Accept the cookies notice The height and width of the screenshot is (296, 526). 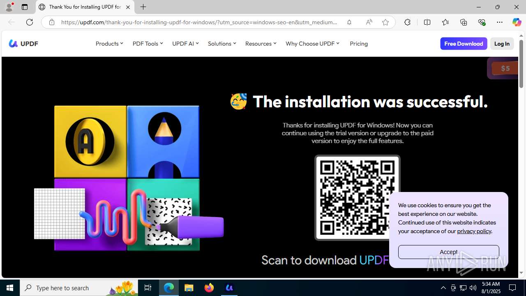pyautogui.click(x=448, y=252)
